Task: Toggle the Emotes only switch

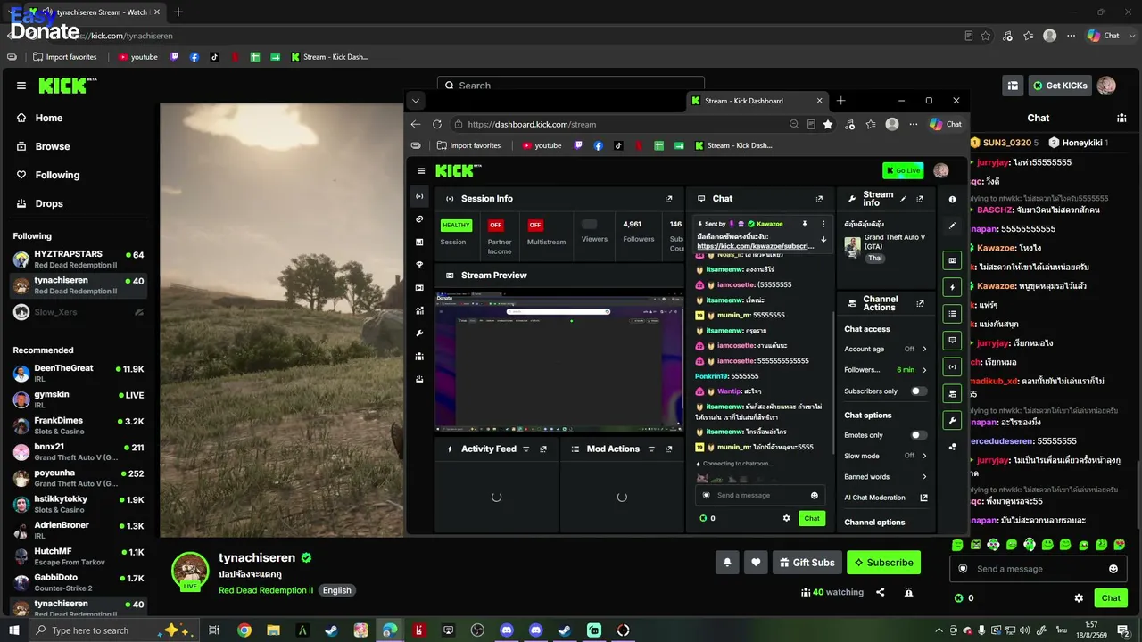Action: click(x=918, y=435)
